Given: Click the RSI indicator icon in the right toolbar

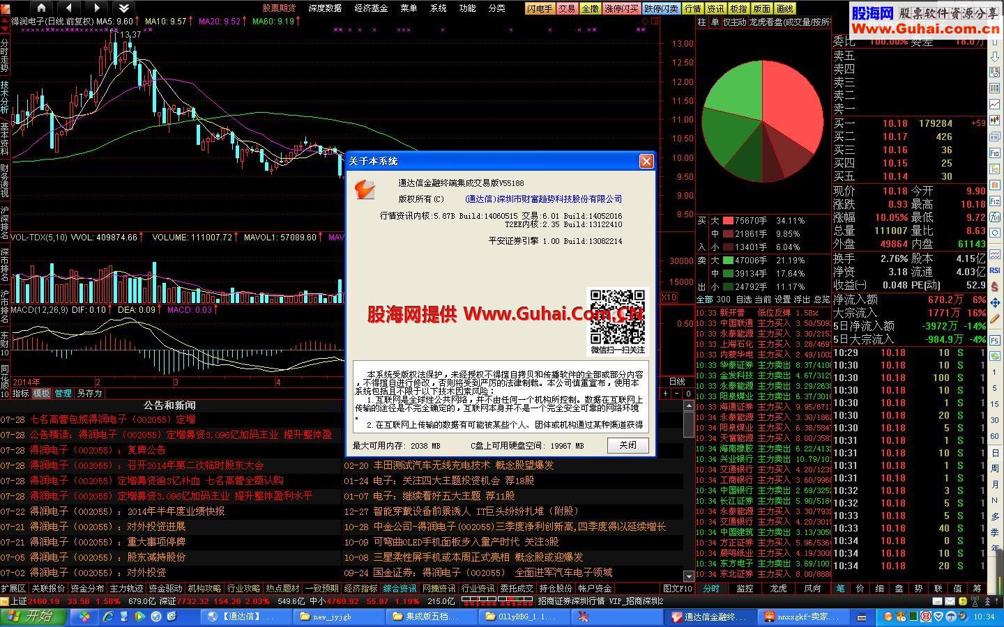Looking at the screenshot, I should click(995, 270).
